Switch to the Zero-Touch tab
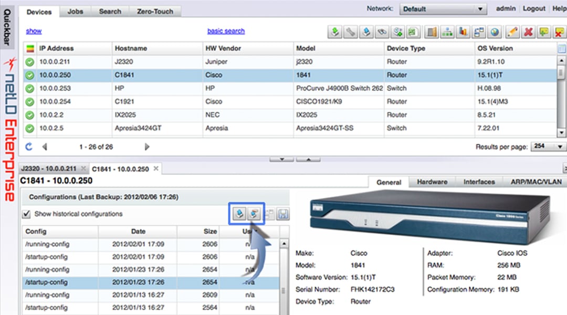 [155, 11]
